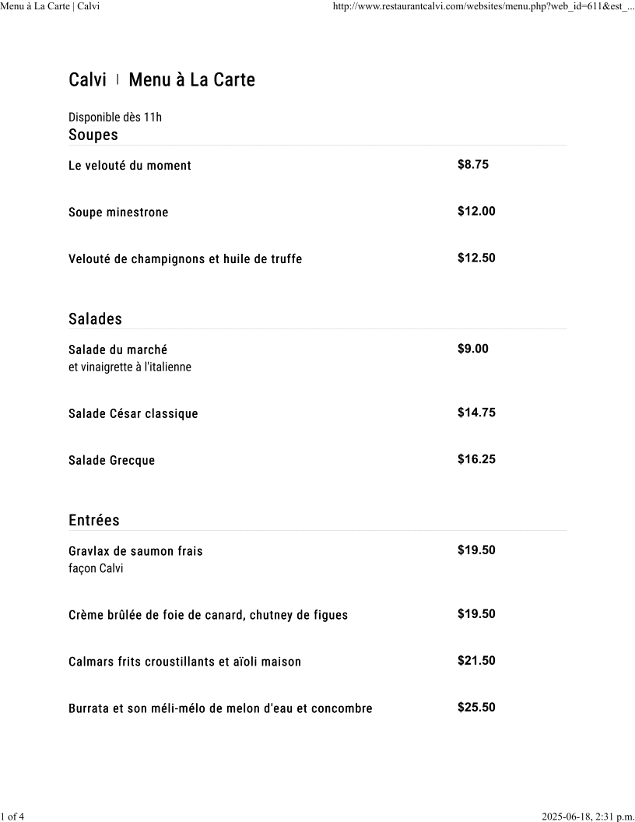The height and width of the screenshot is (822, 635).
Task: Click Velouté de champignons et huile de truffe
Action: tap(185, 259)
